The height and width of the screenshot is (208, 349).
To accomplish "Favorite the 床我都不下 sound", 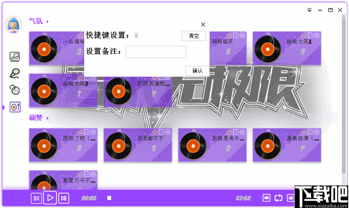I will click(155, 132).
